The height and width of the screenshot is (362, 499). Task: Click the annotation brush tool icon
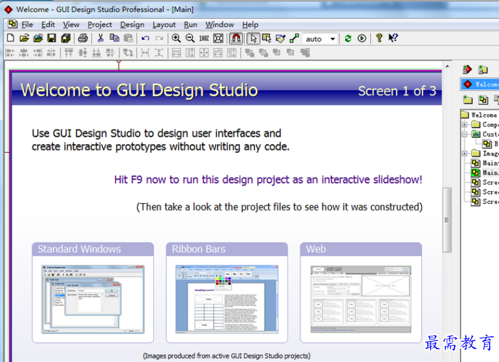point(280,38)
